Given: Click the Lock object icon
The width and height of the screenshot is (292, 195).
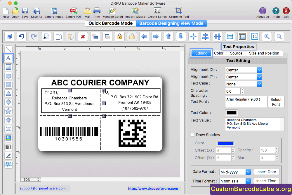Looking at the screenshot, I should (x=119, y=36).
